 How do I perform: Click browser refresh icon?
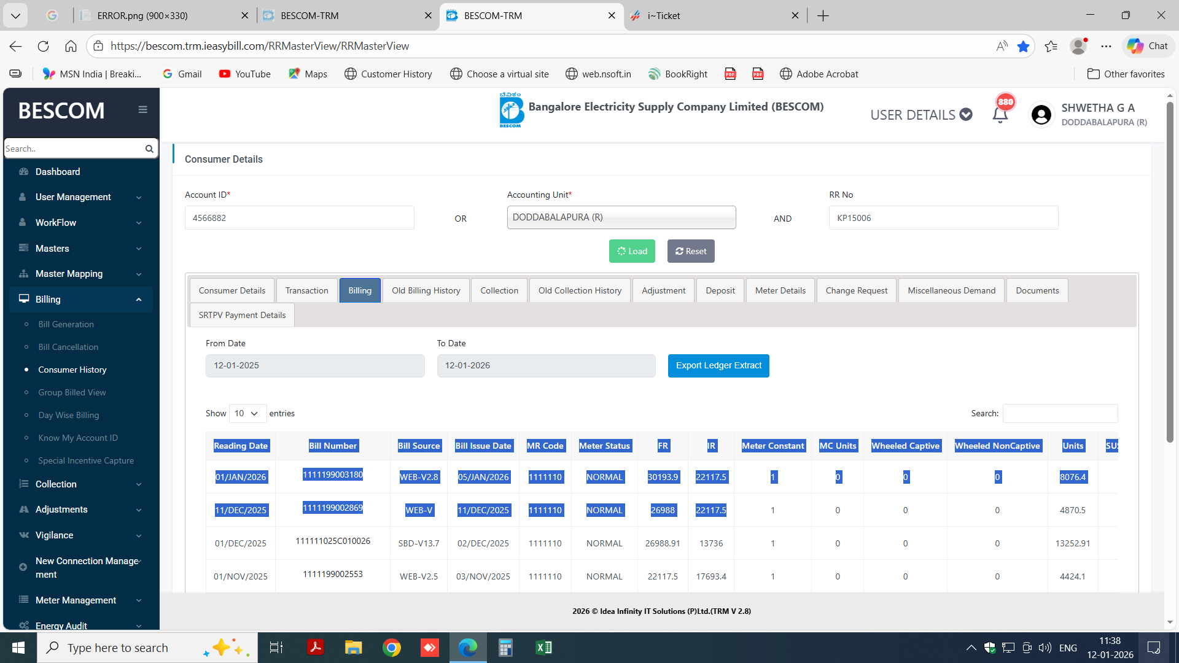[43, 46]
